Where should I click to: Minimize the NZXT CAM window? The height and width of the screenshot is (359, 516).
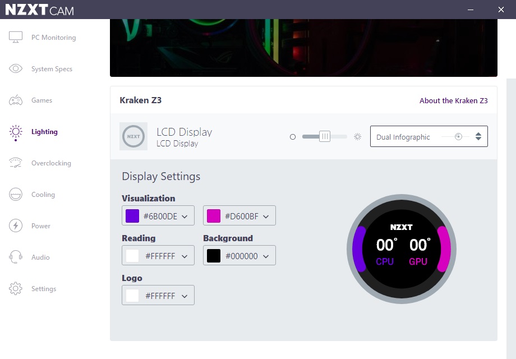click(x=471, y=10)
